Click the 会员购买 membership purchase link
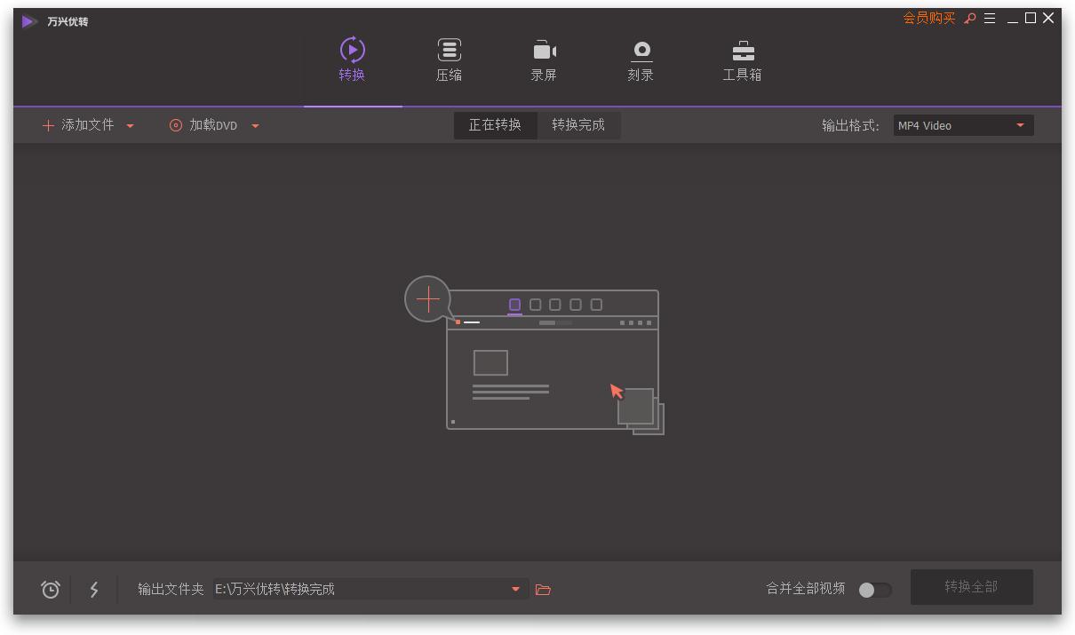This screenshot has height=635, width=1075. click(929, 18)
